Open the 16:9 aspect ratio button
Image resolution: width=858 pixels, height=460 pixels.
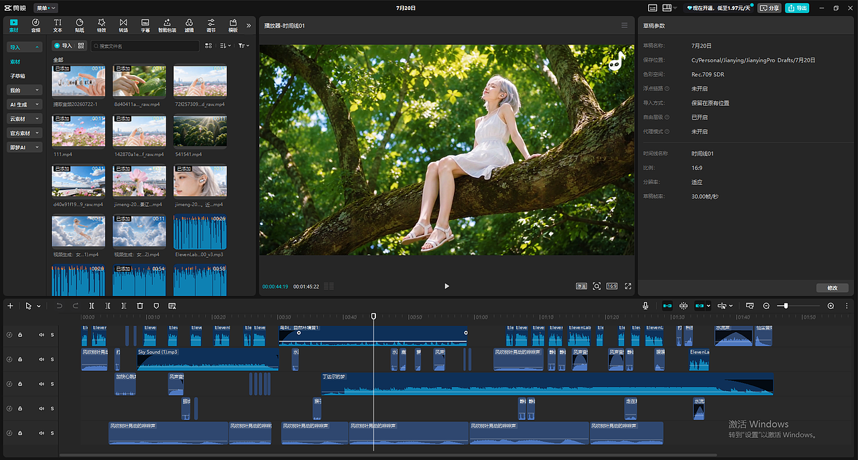[612, 286]
